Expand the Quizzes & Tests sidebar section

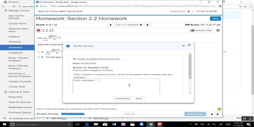coord(19,92)
